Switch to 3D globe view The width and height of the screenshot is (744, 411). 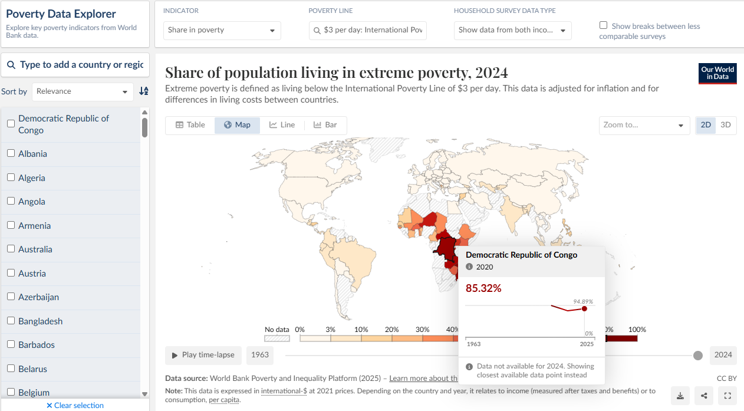coord(726,125)
